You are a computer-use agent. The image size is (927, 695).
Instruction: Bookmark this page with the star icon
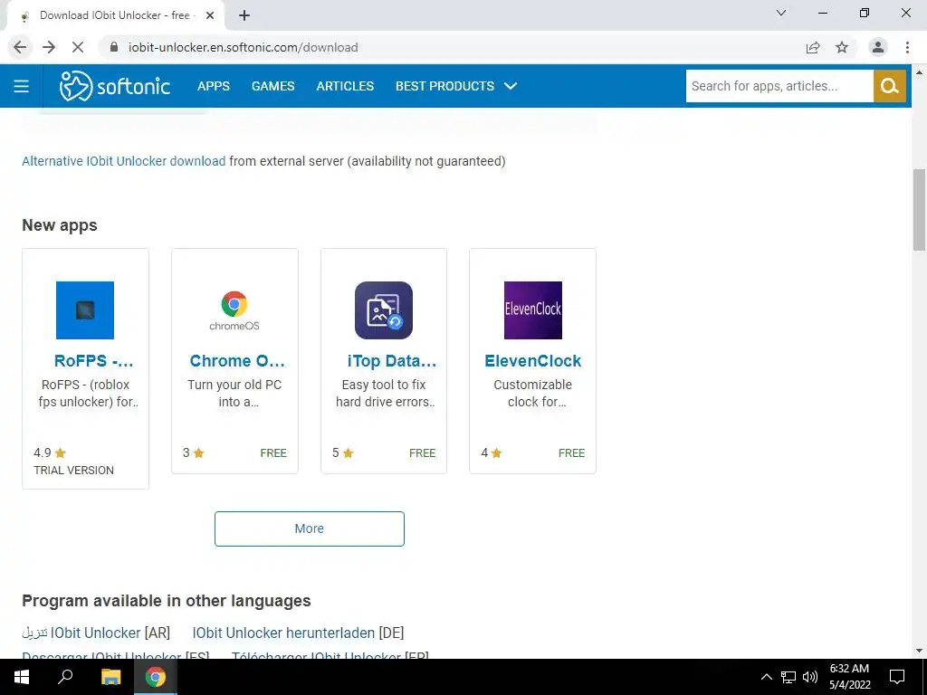coord(842,47)
